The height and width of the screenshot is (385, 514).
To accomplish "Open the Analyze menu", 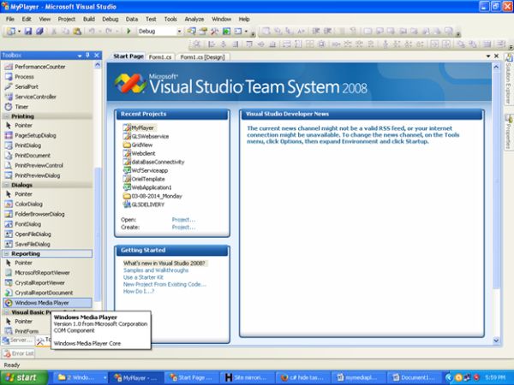I will point(194,20).
